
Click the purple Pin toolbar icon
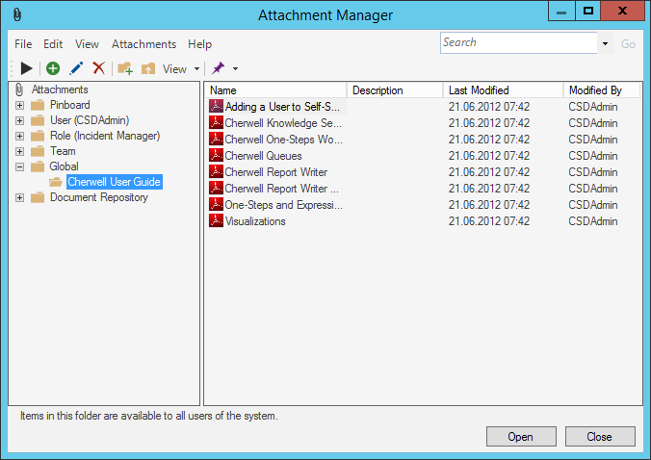pos(218,68)
